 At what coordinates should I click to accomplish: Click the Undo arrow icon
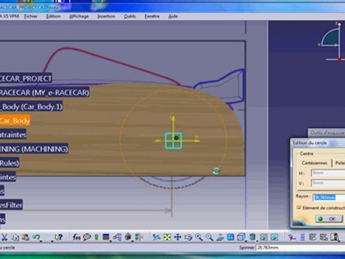tap(36, 237)
